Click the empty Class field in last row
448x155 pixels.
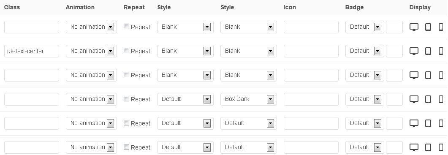pyautogui.click(x=31, y=147)
